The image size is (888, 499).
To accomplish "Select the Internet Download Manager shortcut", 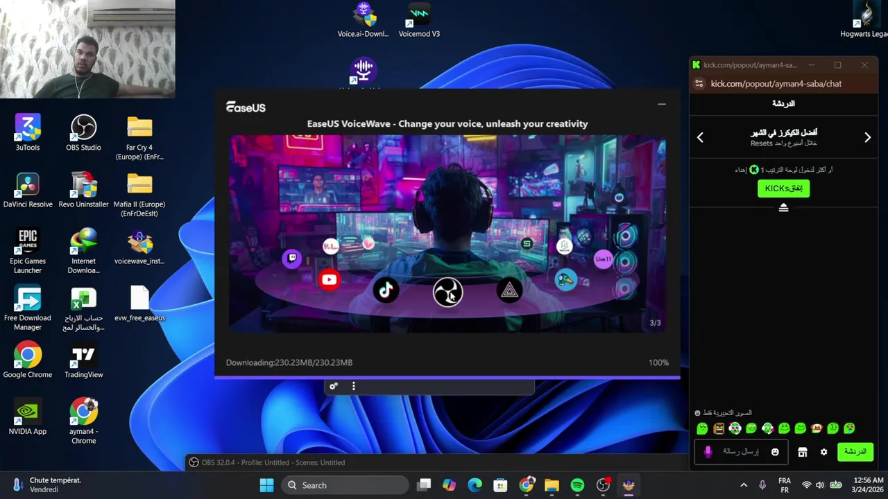I will point(83,251).
